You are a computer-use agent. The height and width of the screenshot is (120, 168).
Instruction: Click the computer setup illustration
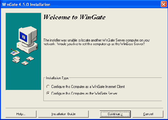(23, 51)
